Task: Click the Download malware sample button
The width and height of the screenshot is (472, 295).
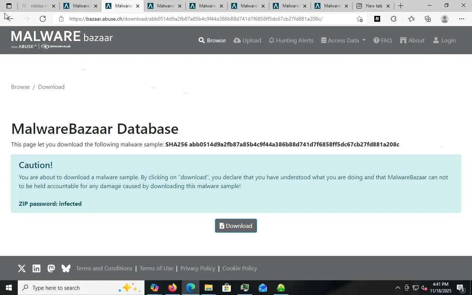Action: pos(236,226)
